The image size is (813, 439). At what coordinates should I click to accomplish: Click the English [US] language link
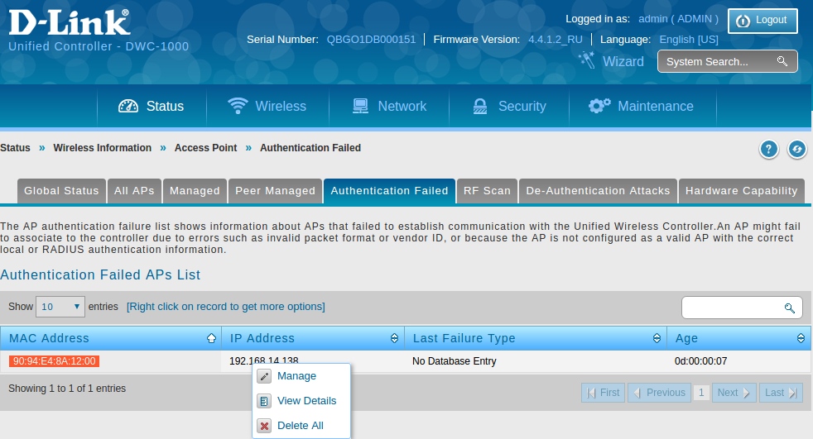[x=689, y=40]
